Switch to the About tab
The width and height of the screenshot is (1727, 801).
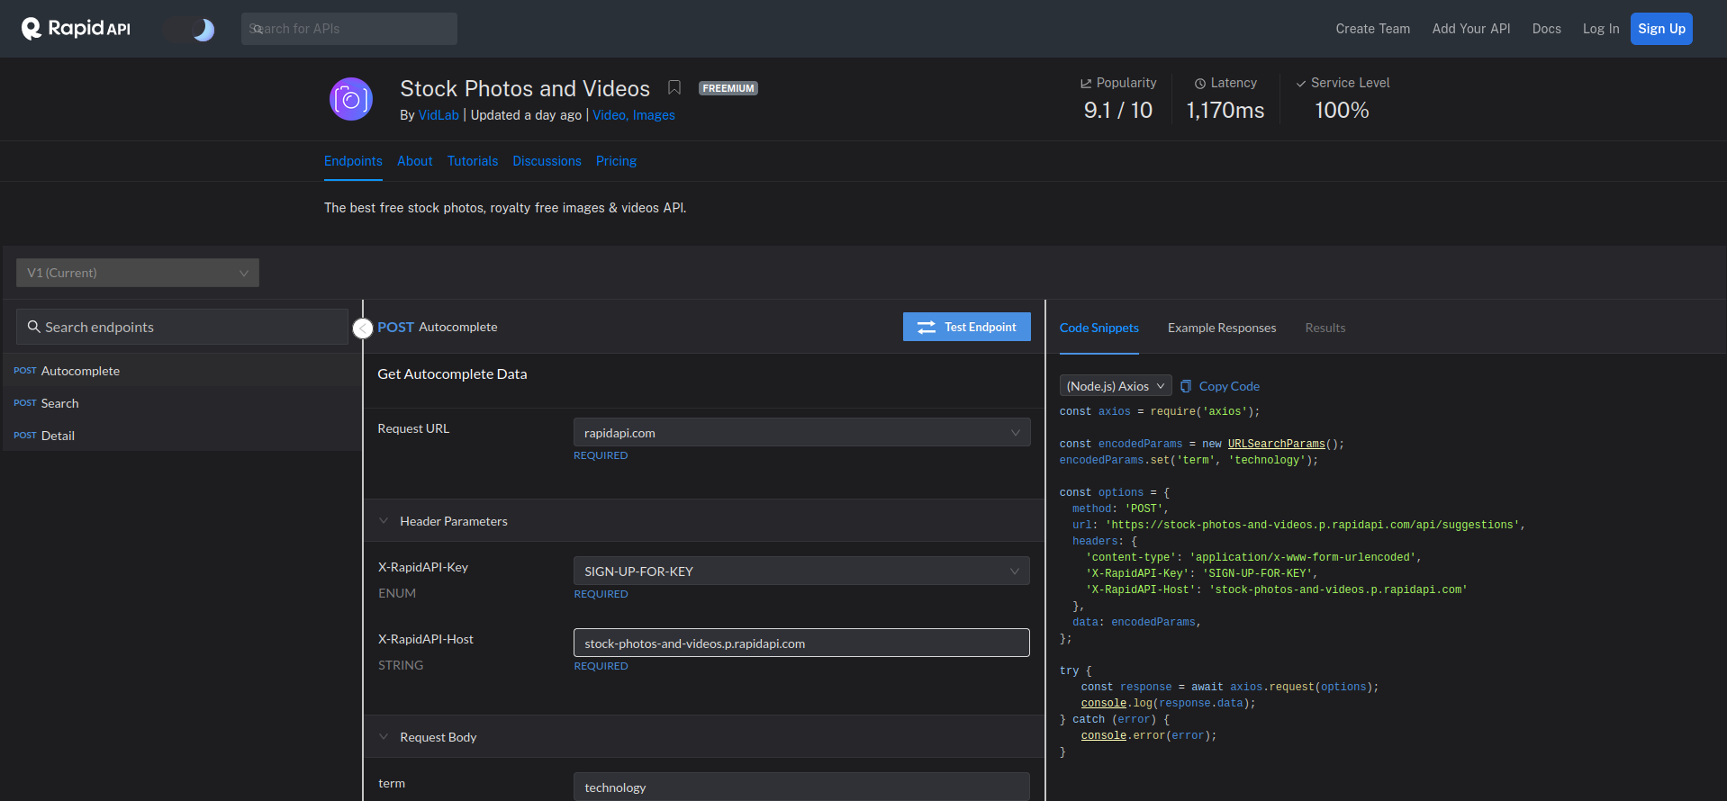pos(415,161)
